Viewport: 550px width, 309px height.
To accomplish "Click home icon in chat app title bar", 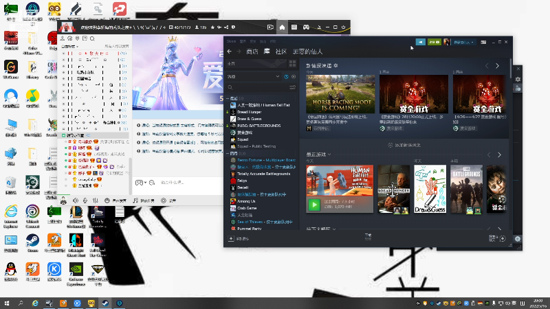I will click(282, 27).
